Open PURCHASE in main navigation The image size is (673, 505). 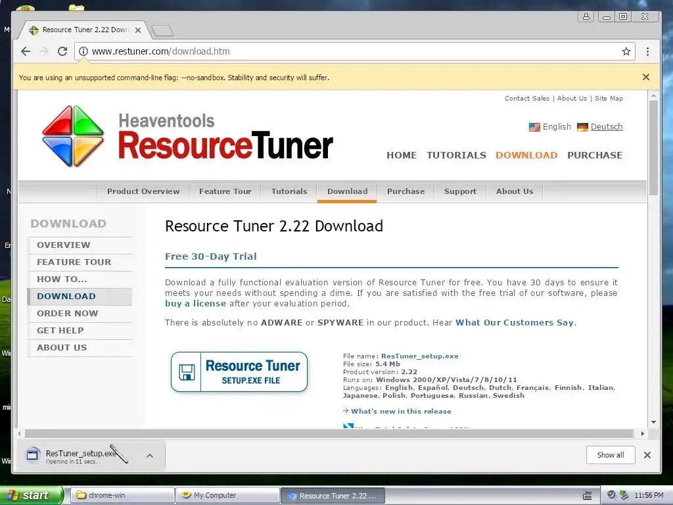point(594,155)
